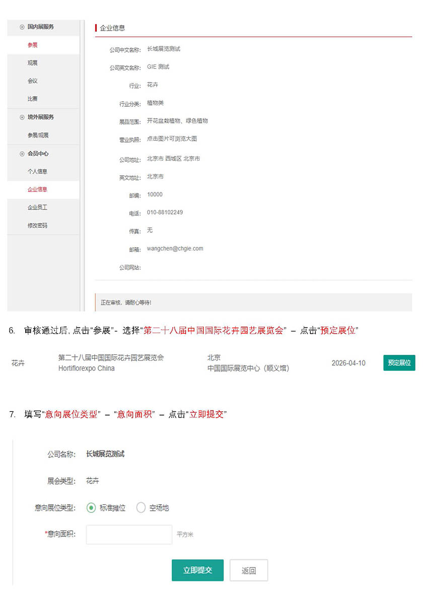Choose the 空场地 radio option
The image size is (423, 593).
(141, 508)
